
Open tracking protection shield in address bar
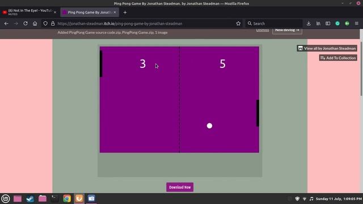pyautogui.click(x=45, y=24)
